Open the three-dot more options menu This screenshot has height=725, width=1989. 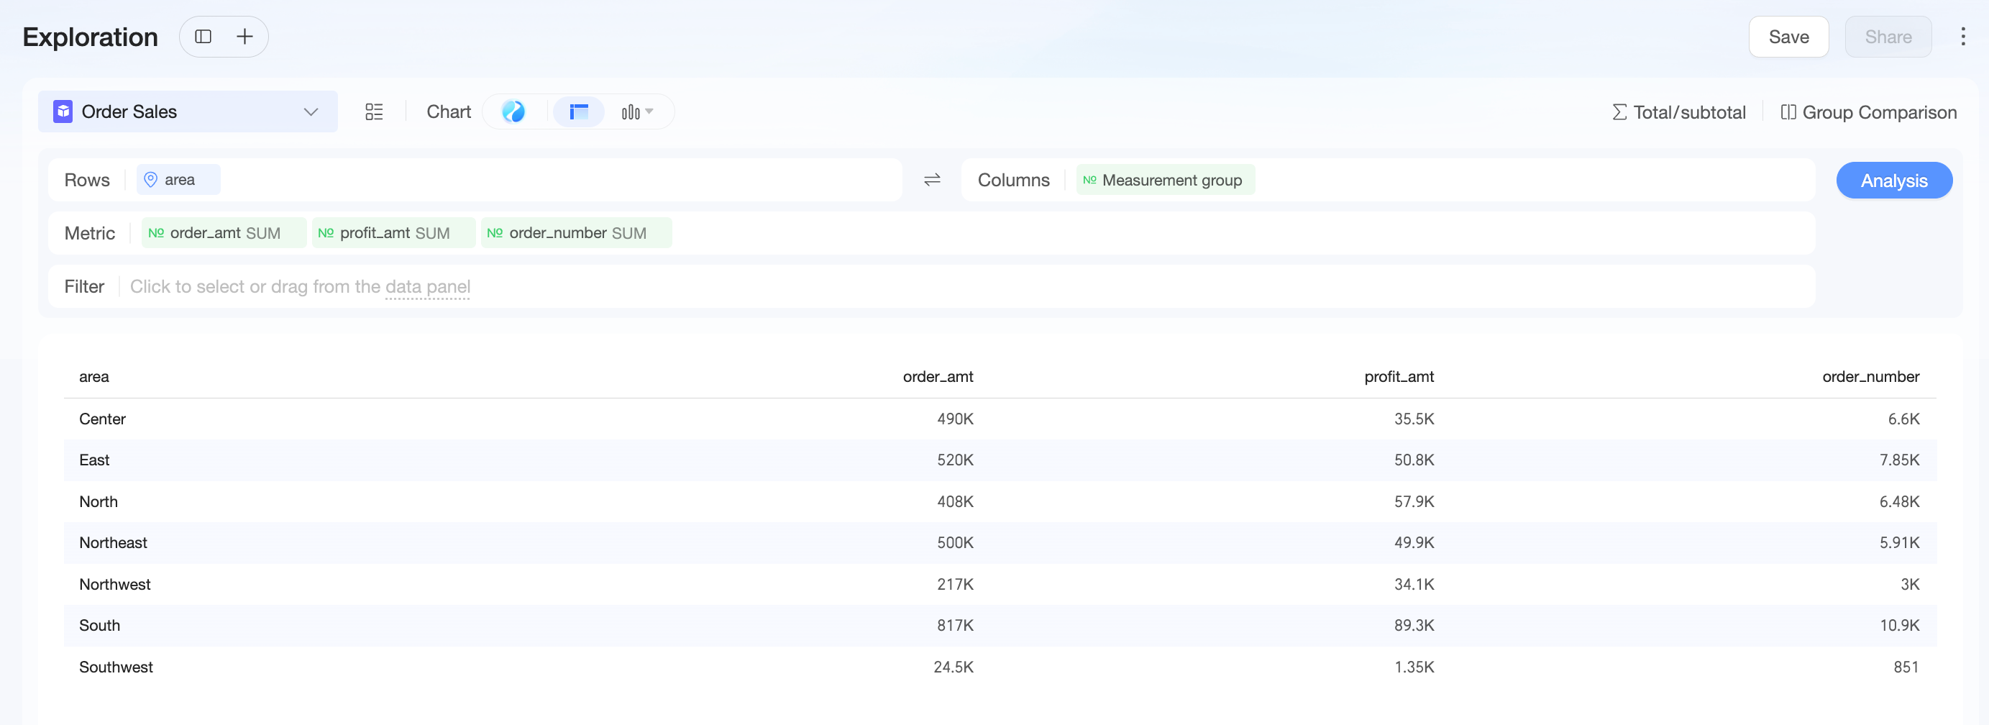coord(1962,36)
